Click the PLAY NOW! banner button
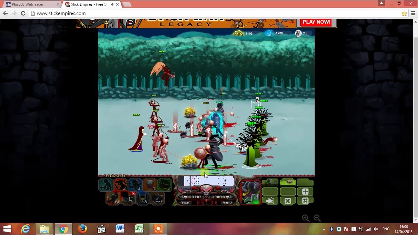This screenshot has width=418, height=235. [316, 22]
